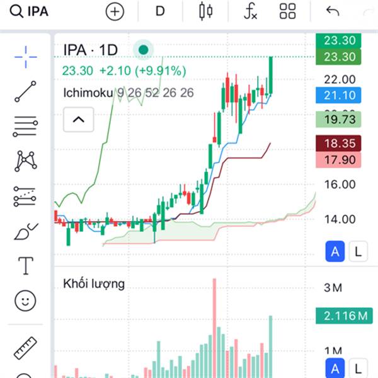The width and height of the screenshot is (378, 378).
Task: Toggle auto scale A on price chart
Action: [335, 251]
